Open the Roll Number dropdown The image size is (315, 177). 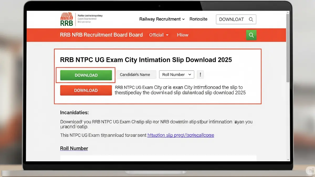point(177,75)
